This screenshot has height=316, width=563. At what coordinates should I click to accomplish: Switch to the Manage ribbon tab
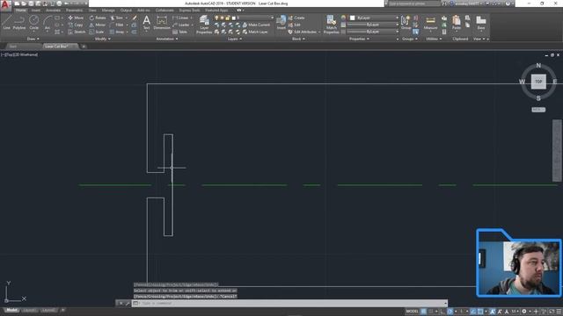tap(108, 11)
